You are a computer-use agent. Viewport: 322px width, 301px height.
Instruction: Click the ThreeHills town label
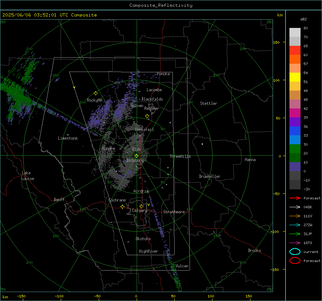(x=180, y=156)
